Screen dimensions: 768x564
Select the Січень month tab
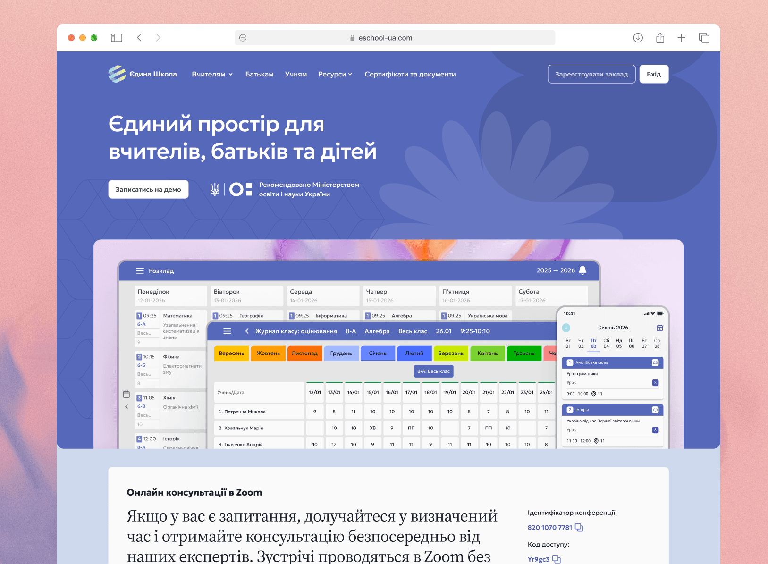(378, 353)
